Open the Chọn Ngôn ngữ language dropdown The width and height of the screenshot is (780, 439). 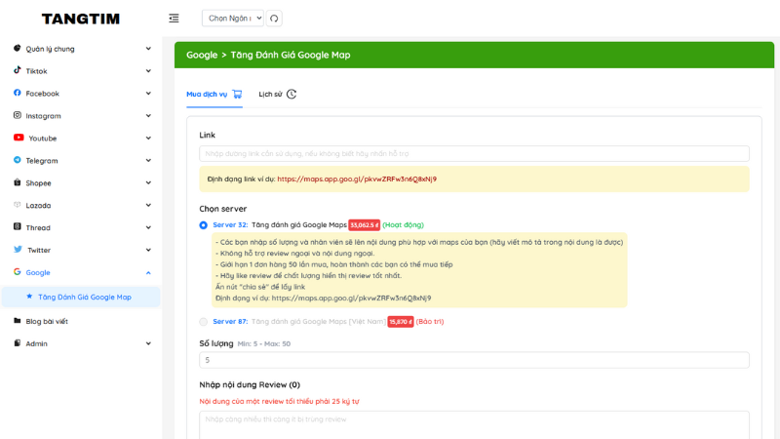(232, 19)
